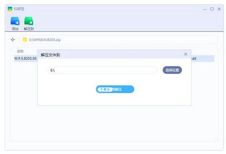Select the W.P.S.8203.30 file row
226x154 pixels.
pos(114,59)
